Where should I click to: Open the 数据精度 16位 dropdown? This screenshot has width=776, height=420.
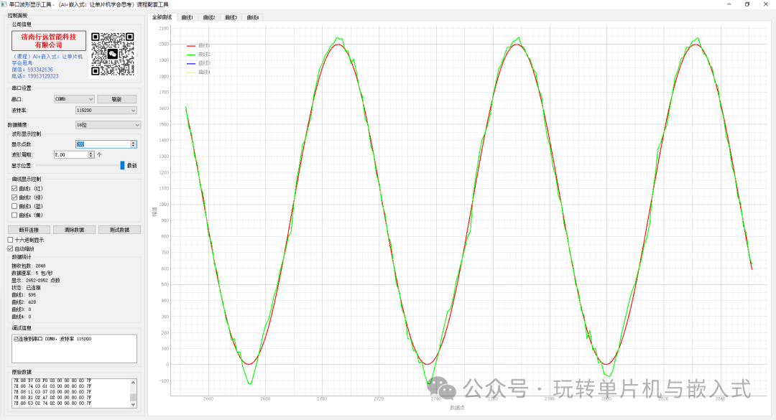click(x=108, y=125)
